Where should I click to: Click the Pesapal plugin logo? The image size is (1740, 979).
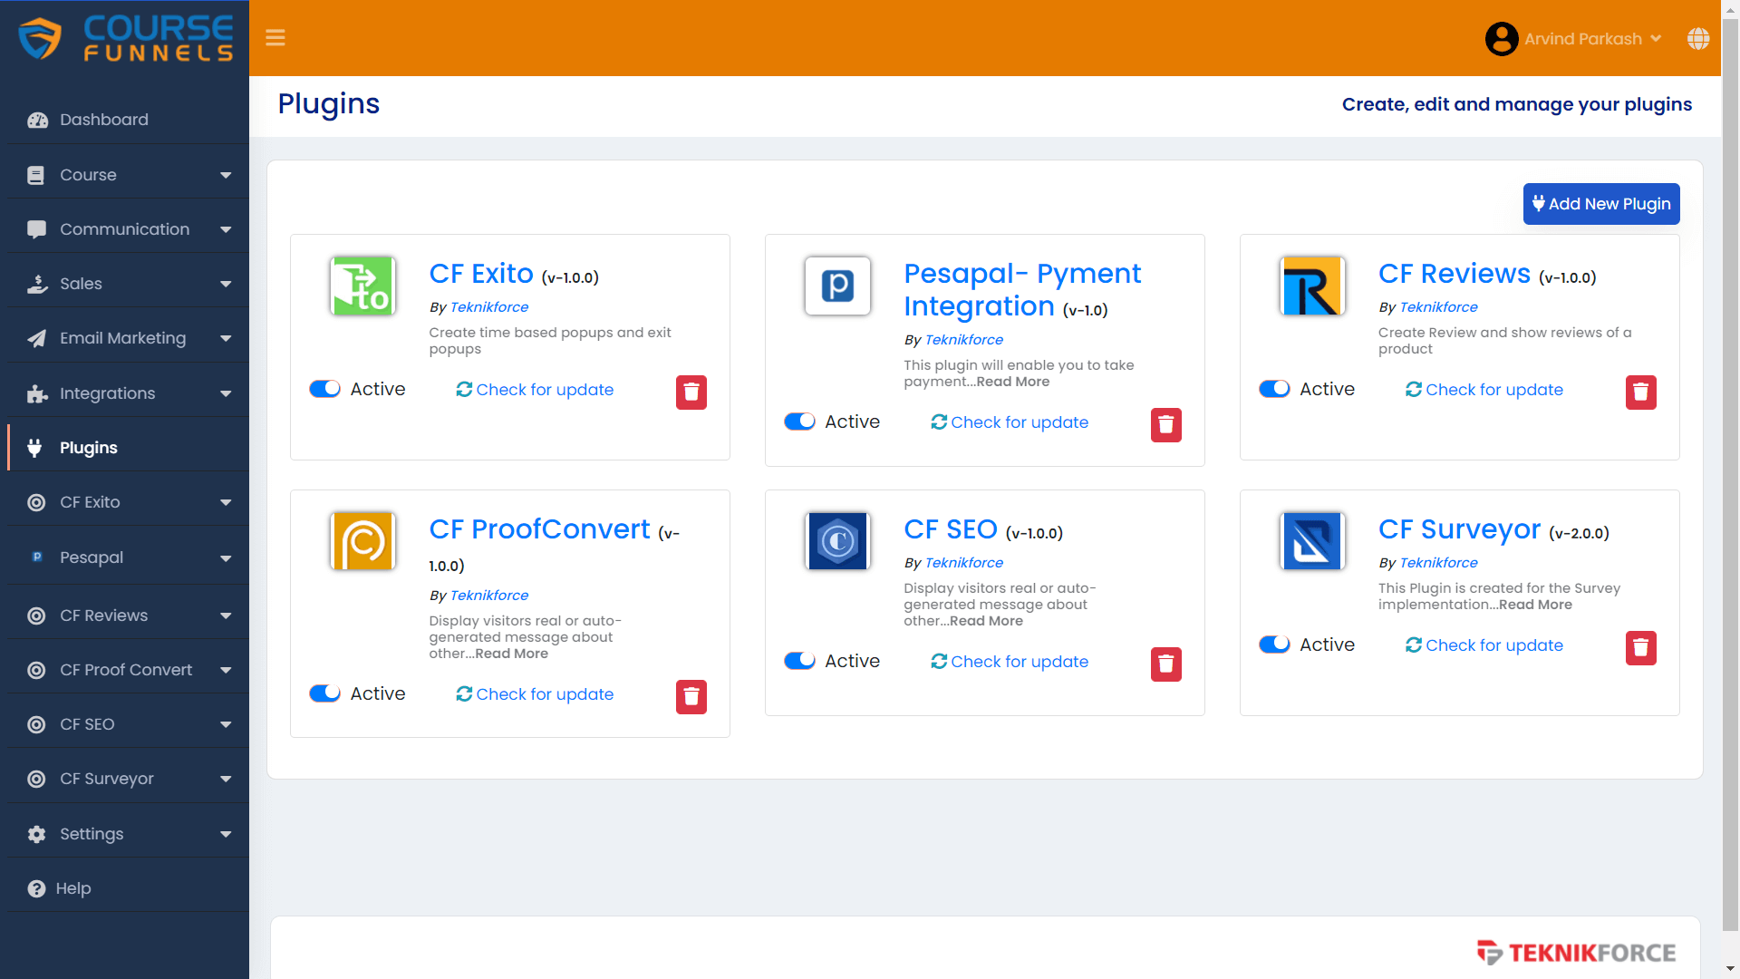(837, 286)
